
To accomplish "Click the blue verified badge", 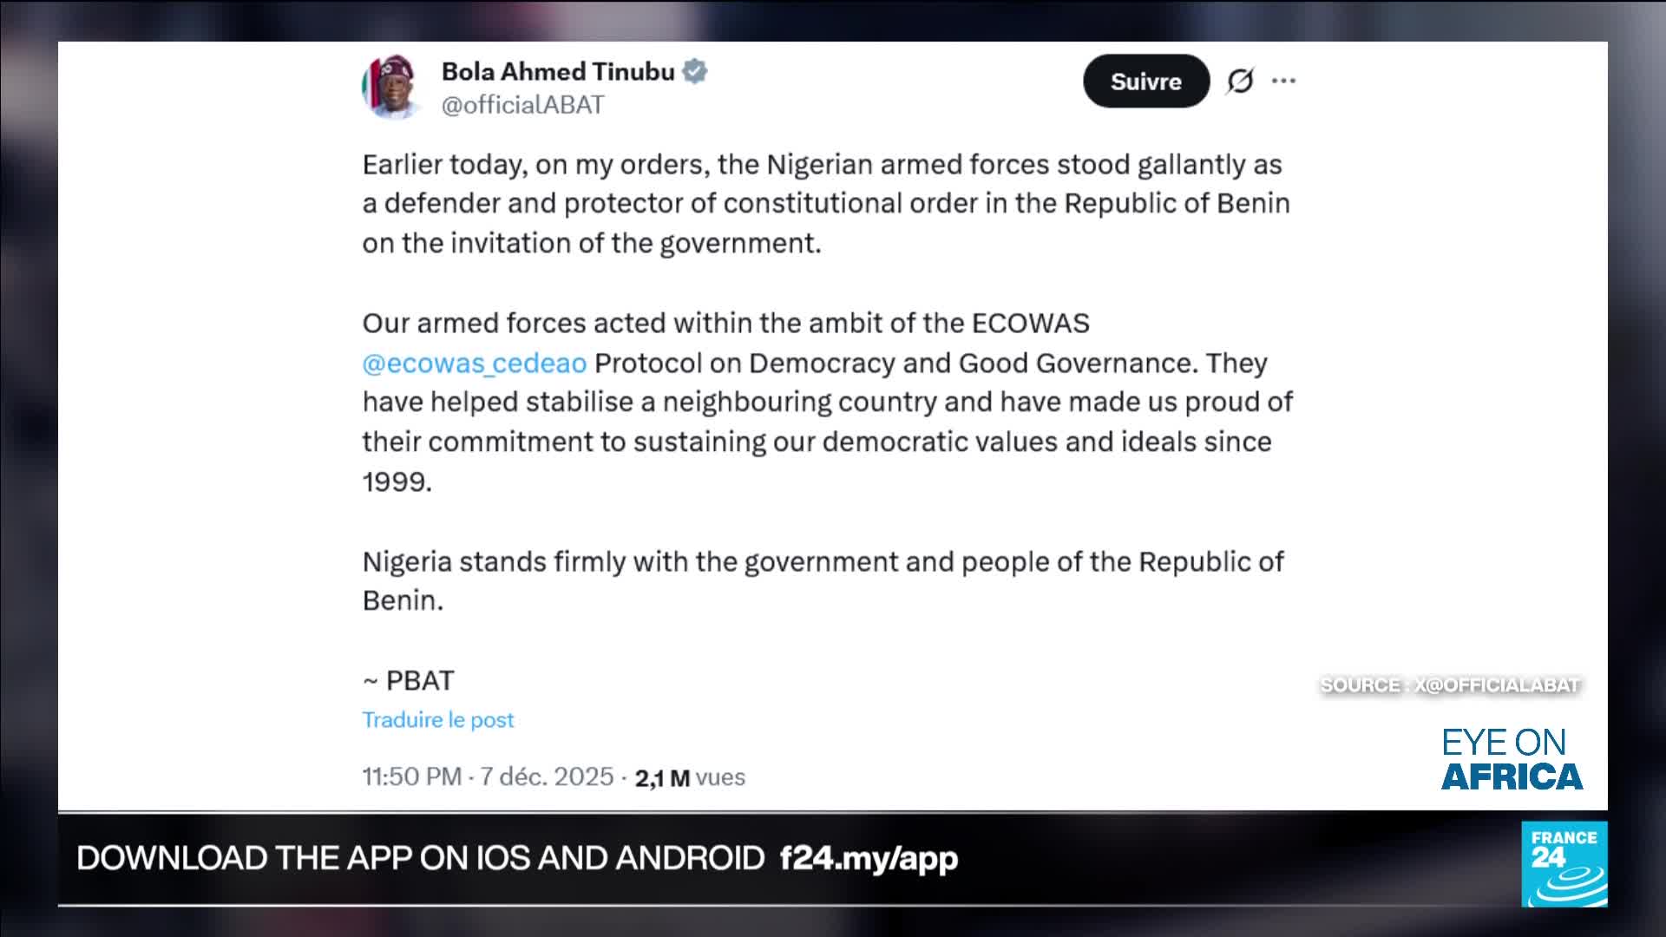I will coord(695,71).
